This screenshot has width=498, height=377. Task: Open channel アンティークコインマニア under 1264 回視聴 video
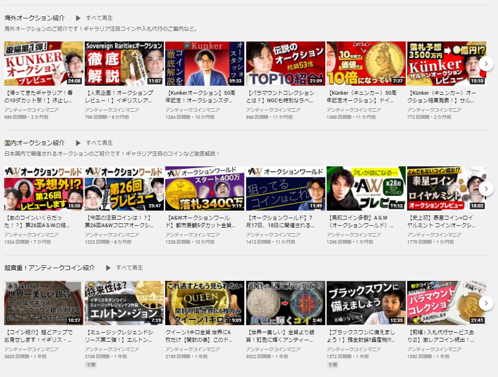click(193, 110)
